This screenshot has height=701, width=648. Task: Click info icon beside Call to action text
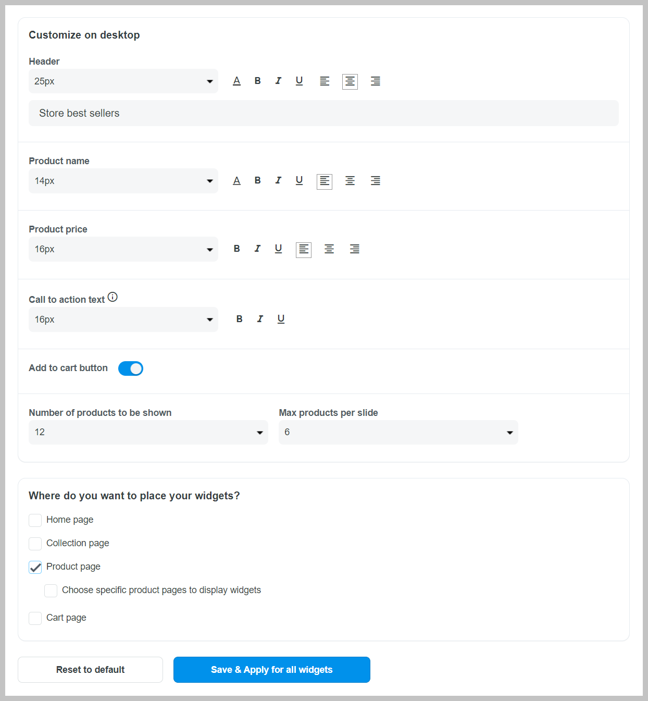pyautogui.click(x=113, y=297)
